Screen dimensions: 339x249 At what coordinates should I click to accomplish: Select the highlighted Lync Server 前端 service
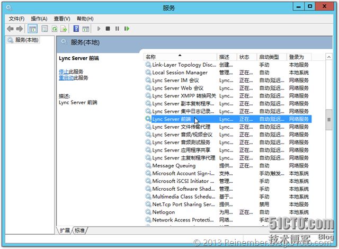(228, 119)
